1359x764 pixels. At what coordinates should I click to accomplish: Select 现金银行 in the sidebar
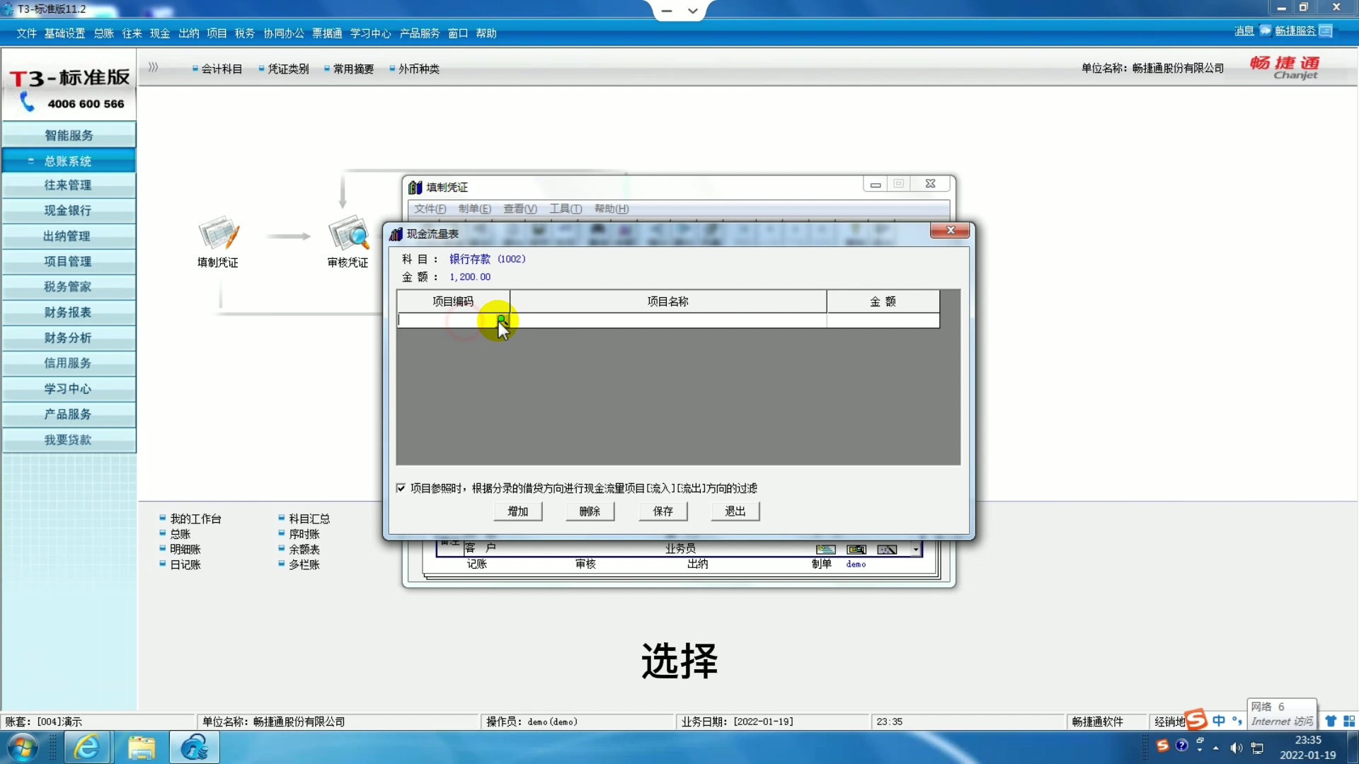(x=69, y=210)
